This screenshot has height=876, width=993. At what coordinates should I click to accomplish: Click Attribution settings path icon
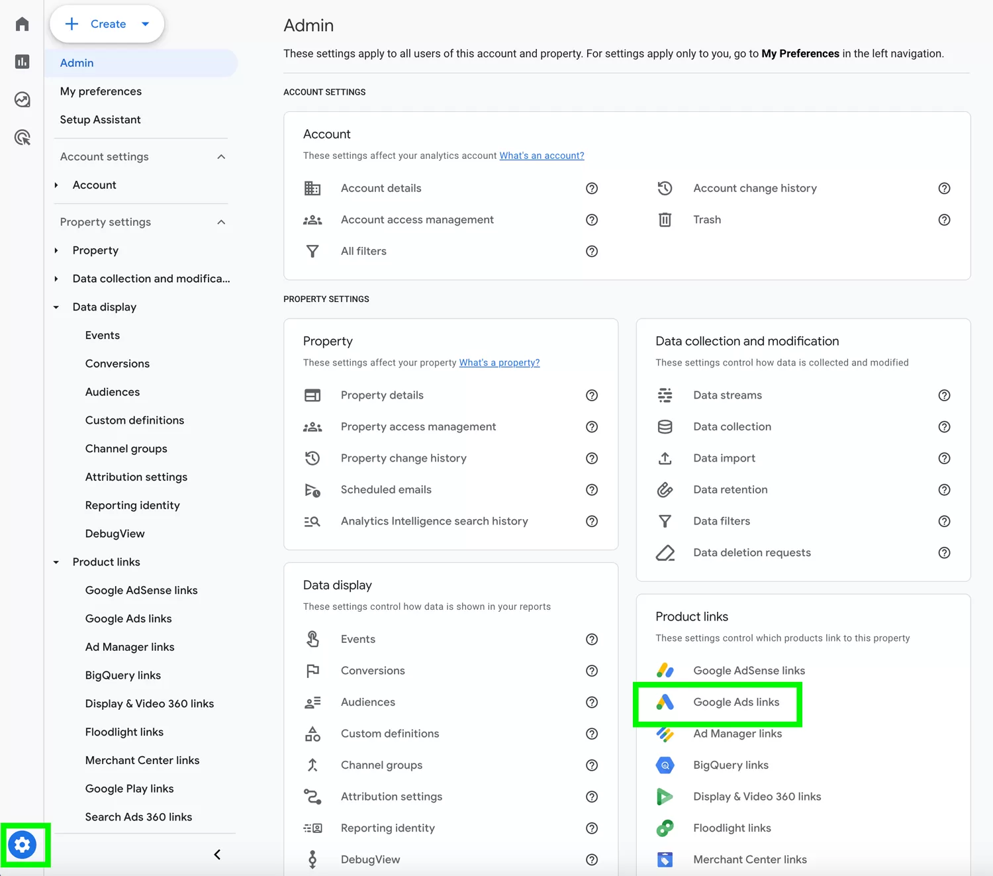(x=312, y=797)
